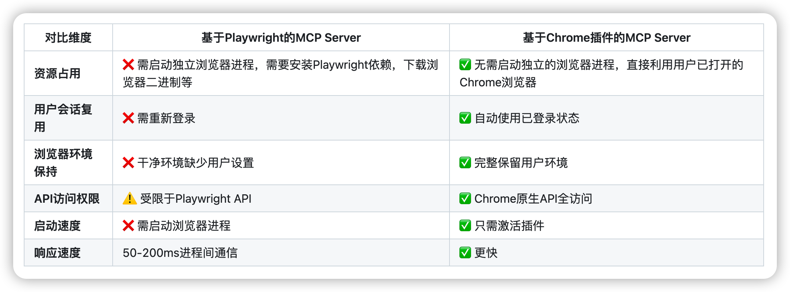
Task: Click green checkmark beside 无需启动独立的浏览器进程
Action: point(465,65)
